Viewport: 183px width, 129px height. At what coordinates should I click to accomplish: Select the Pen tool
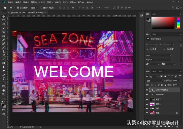tap(4, 75)
